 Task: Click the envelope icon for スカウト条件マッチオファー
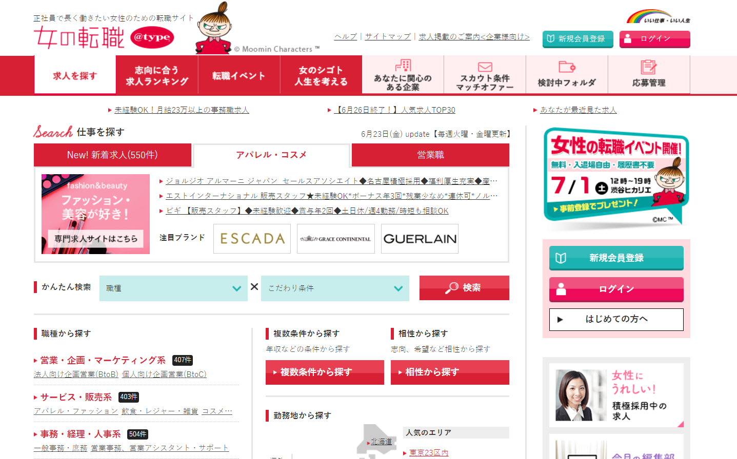(x=484, y=66)
